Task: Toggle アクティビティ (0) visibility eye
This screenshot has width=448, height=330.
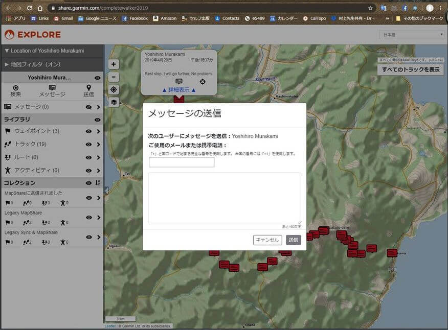Action: click(x=89, y=171)
